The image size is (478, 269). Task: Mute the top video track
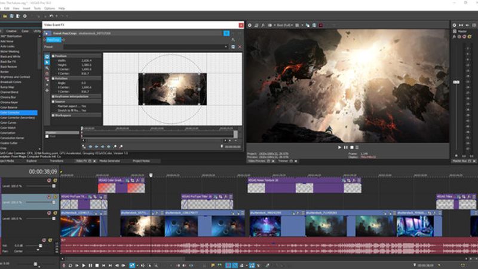point(49,181)
